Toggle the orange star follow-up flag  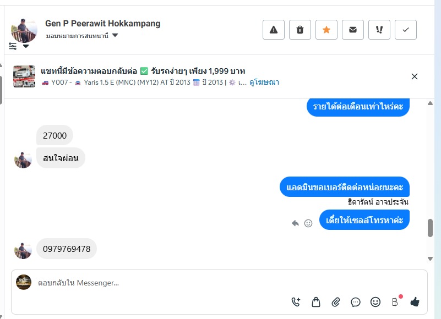pyautogui.click(x=326, y=30)
